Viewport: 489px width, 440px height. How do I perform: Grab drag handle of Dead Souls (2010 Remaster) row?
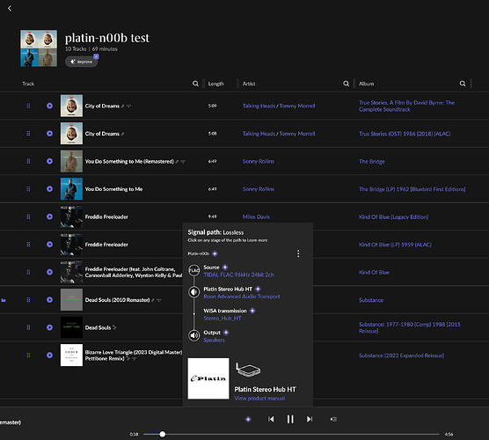[x=28, y=300]
